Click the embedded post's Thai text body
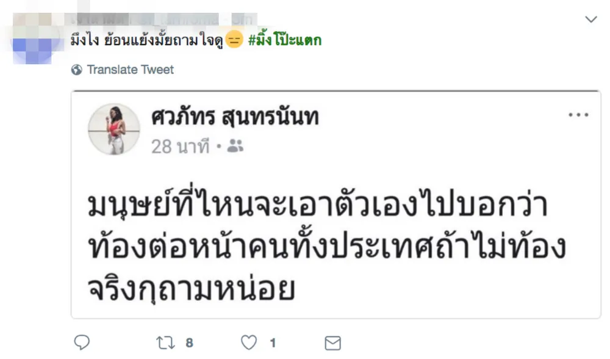 point(326,247)
